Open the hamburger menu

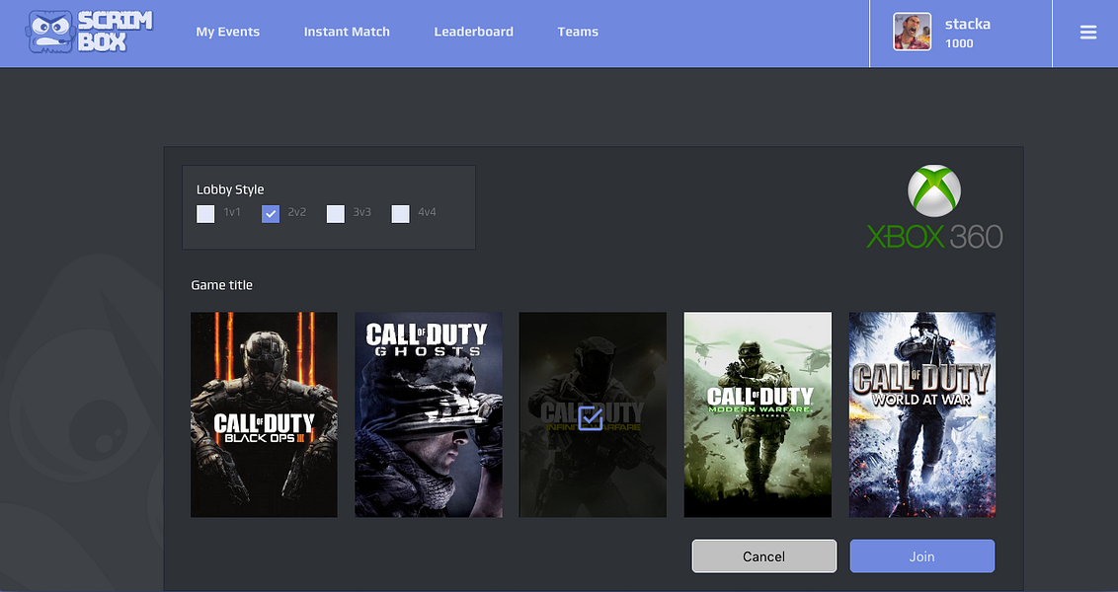[x=1087, y=32]
